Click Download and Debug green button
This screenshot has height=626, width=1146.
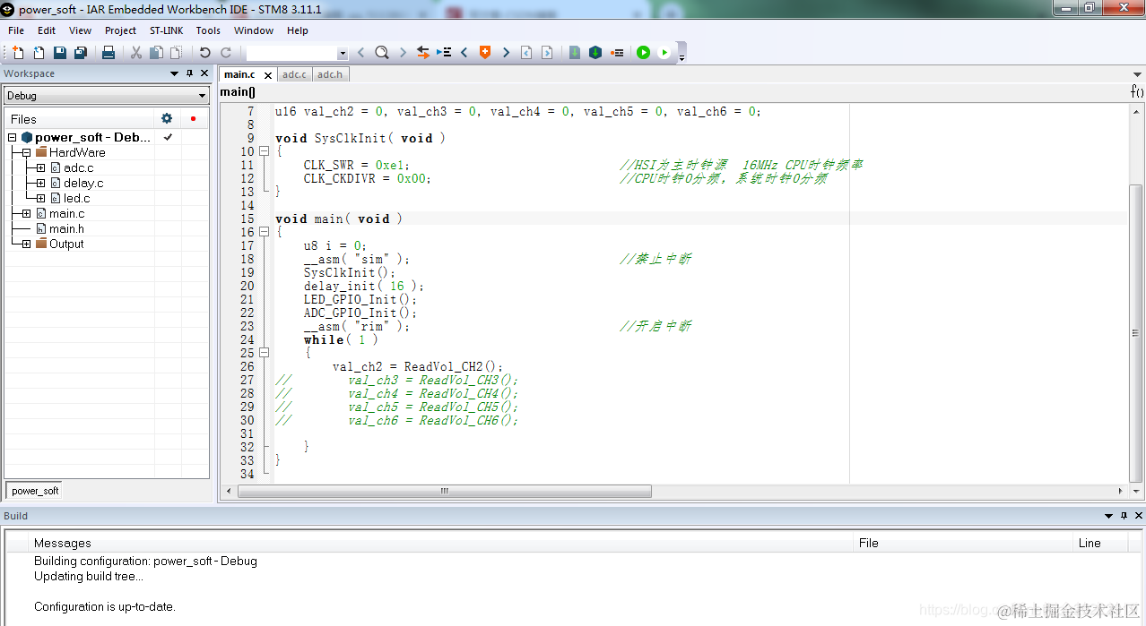[x=643, y=53]
